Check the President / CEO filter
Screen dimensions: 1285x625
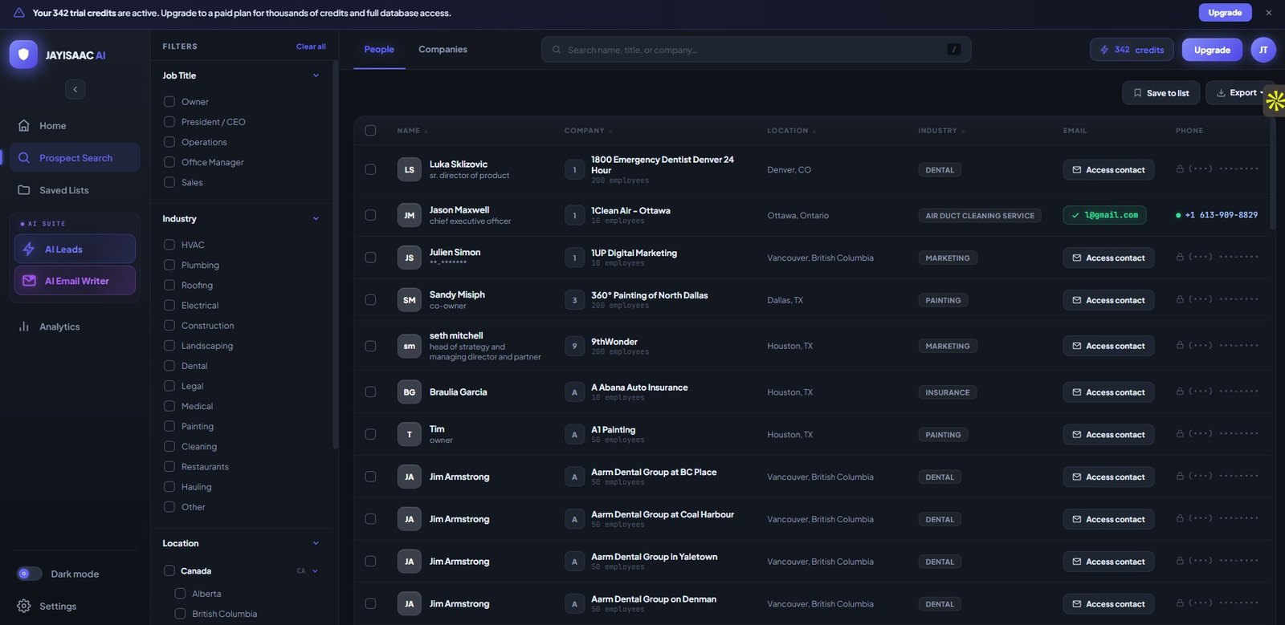[x=169, y=122]
